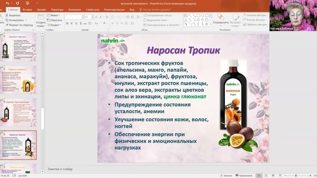The image size is (317, 178).
Task: Cut selection with Вырезать
Action: click(13, 15)
